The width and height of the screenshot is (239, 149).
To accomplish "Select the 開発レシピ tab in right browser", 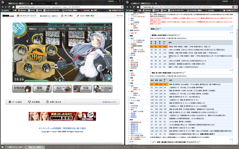I will (142, 3).
